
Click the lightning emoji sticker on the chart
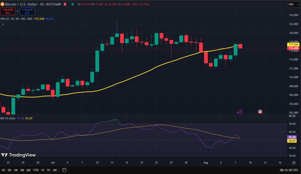point(240,112)
